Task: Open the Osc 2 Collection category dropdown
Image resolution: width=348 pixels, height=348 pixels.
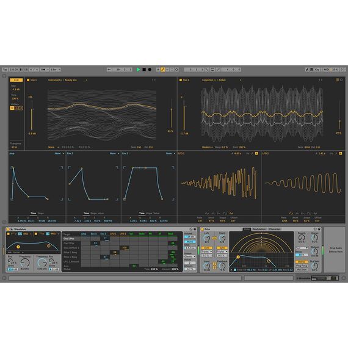Action: 209,80
